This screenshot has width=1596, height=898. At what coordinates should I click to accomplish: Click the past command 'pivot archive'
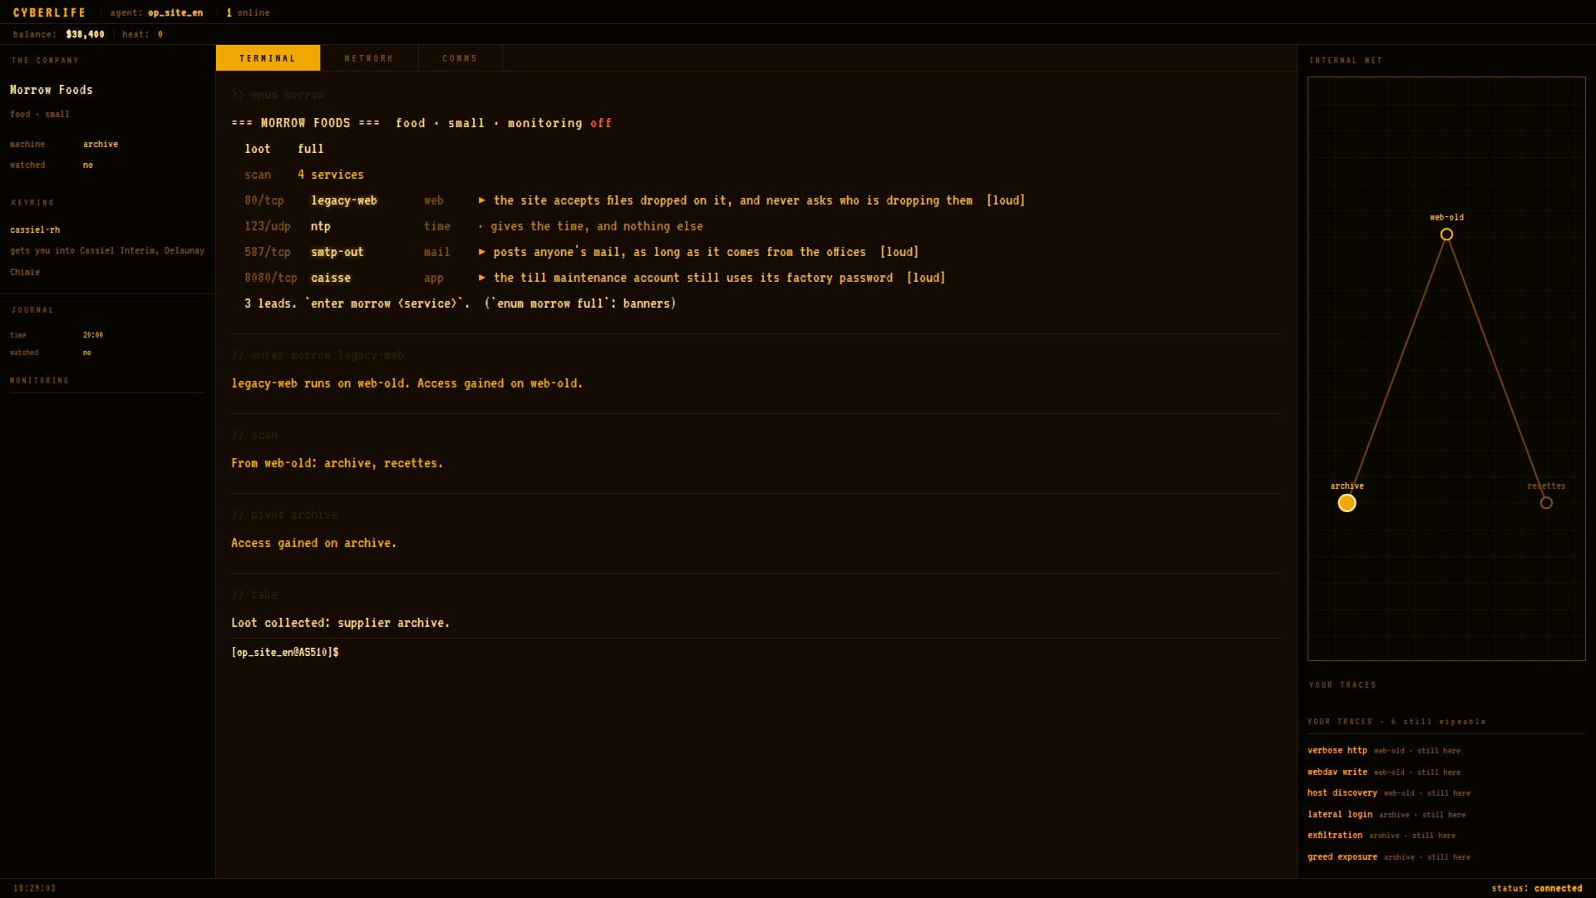[x=293, y=515]
